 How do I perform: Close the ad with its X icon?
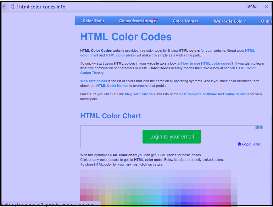(x=261, y=127)
